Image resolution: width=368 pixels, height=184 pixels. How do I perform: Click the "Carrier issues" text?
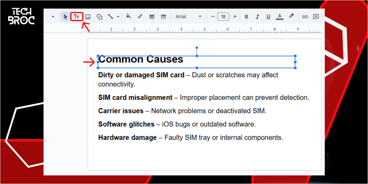pyautogui.click(x=121, y=111)
